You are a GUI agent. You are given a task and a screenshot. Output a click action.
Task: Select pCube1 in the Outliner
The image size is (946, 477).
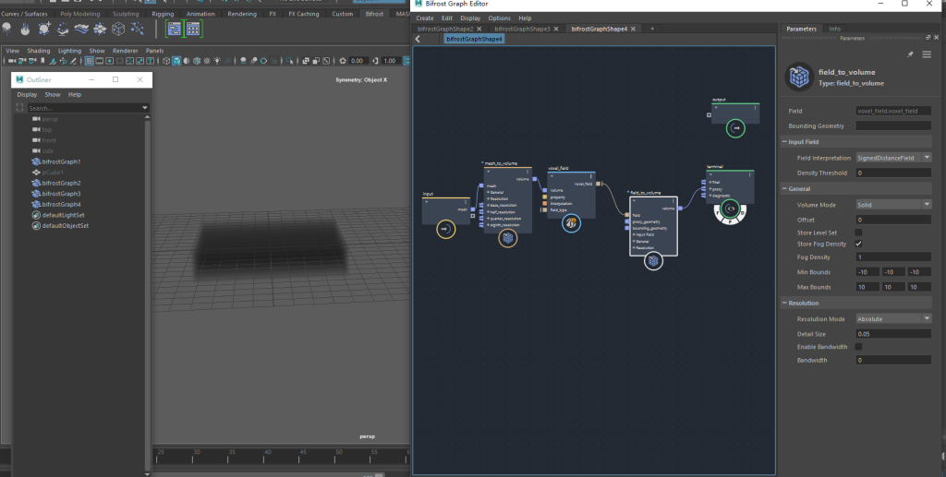(x=53, y=173)
